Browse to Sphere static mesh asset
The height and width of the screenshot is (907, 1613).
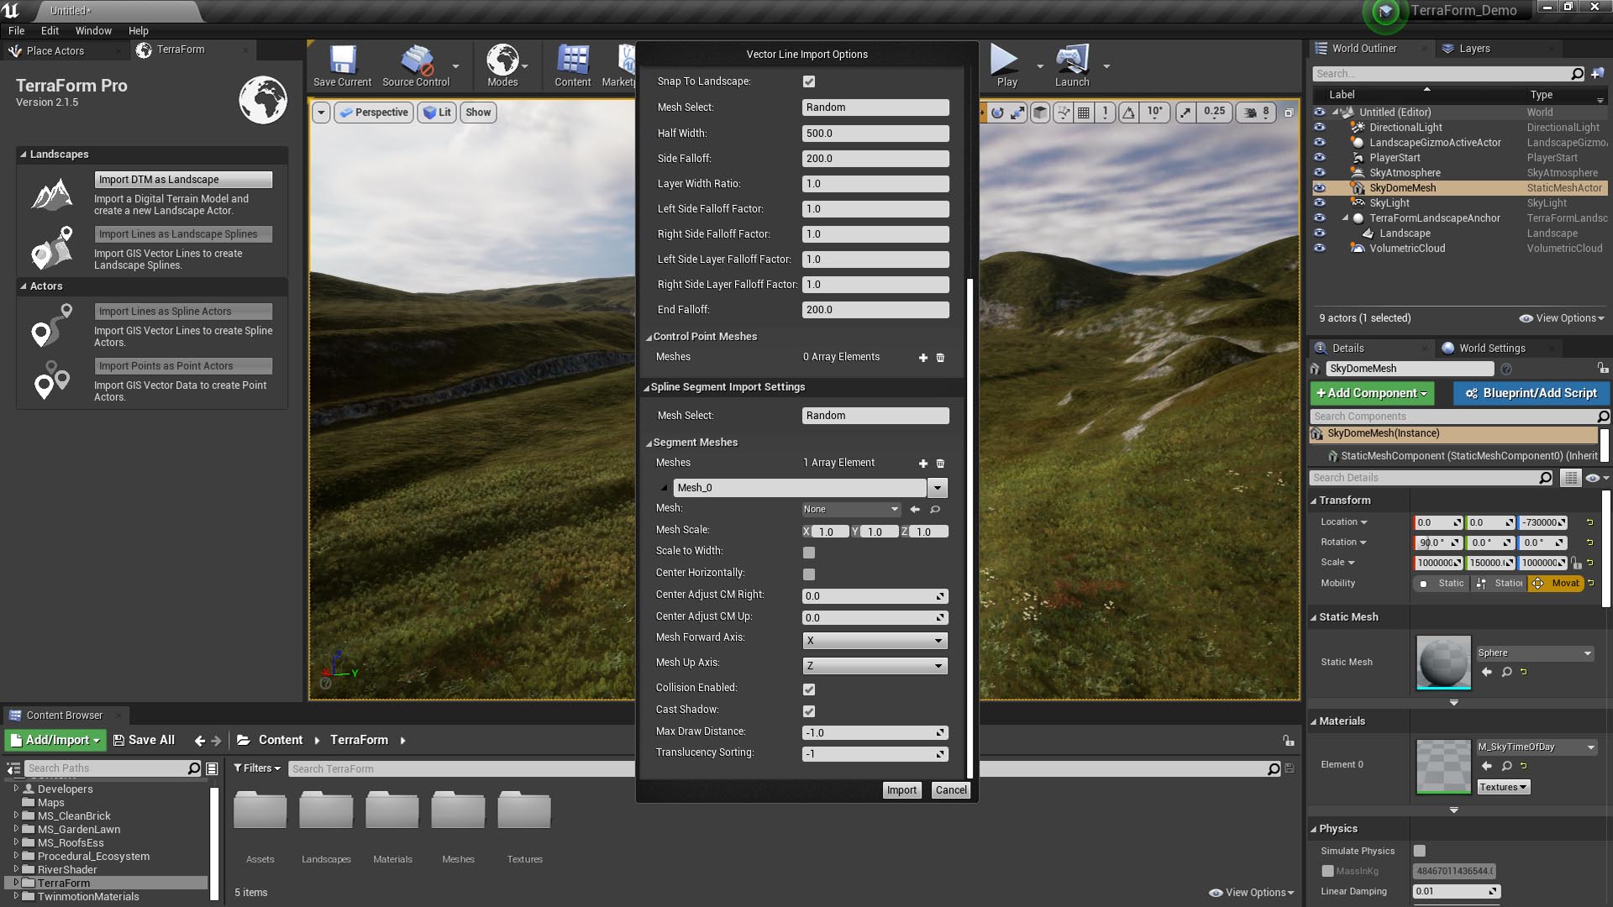point(1507,672)
